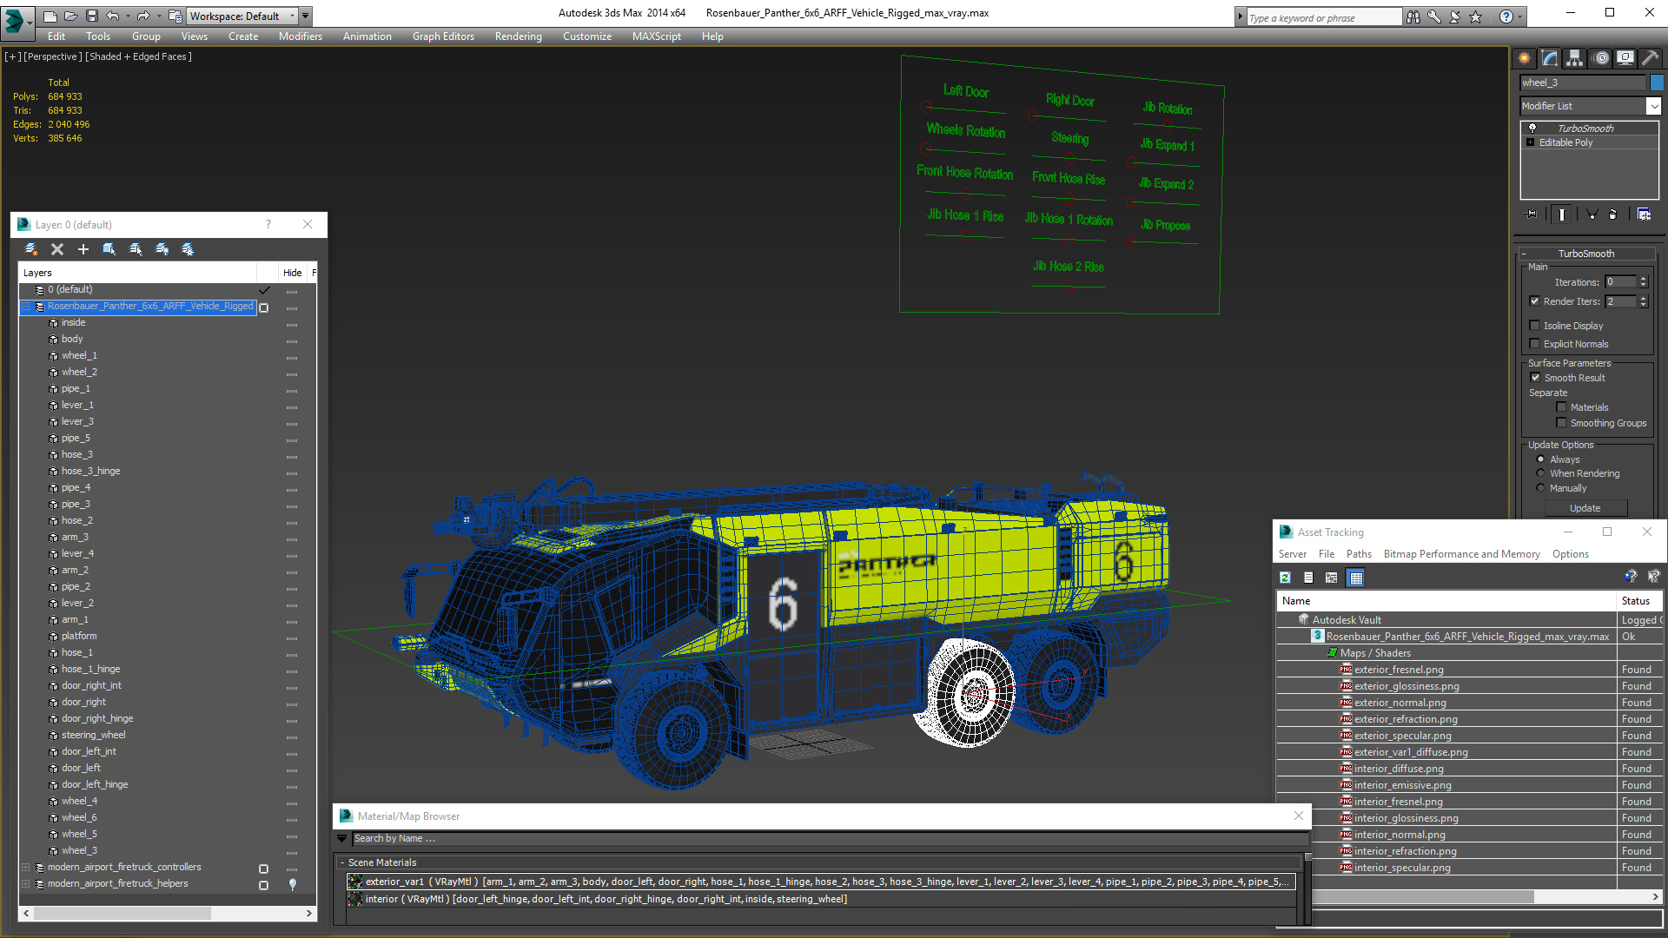Click Add to layer plus icon
Screen dimensions: 1668x938
click(x=83, y=249)
